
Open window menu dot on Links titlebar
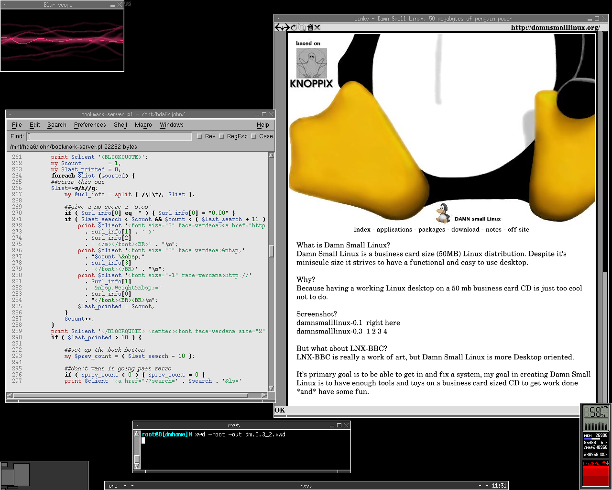(278, 19)
